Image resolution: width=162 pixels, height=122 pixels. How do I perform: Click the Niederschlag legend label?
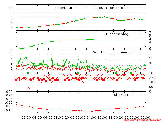[117, 34]
